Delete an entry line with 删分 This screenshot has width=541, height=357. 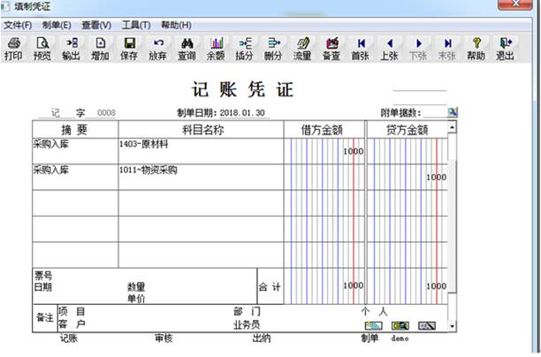pyautogui.click(x=273, y=49)
